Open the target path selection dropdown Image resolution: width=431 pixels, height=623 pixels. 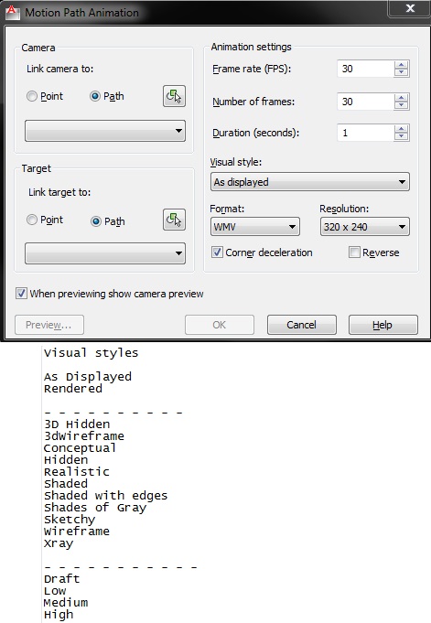coord(105,253)
